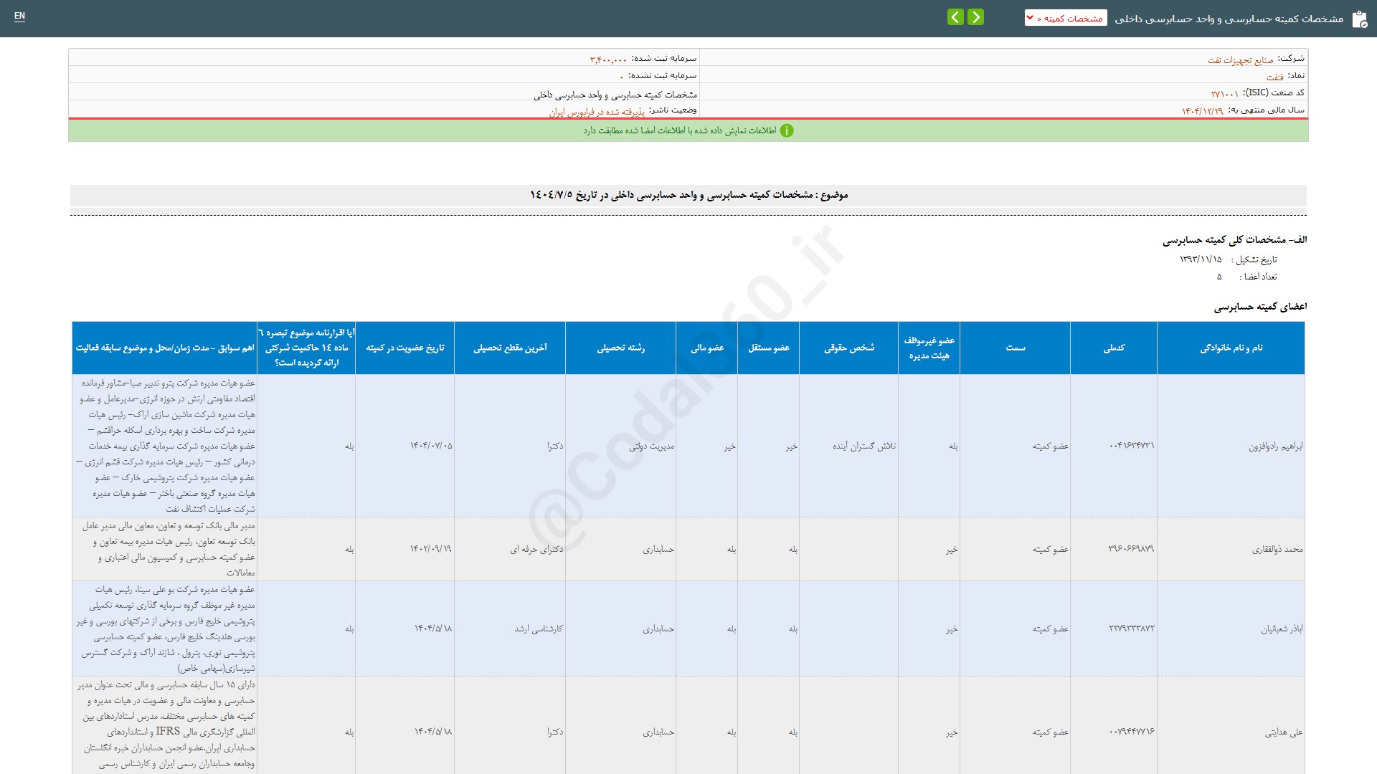Screen dimensions: 1377x774
Task: Click the clipboard report icon in header
Action: (x=1359, y=19)
